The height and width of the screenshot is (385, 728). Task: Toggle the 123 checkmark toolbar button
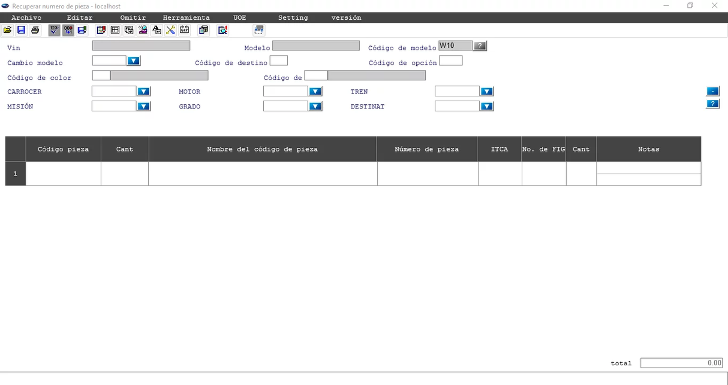[54, 30]
